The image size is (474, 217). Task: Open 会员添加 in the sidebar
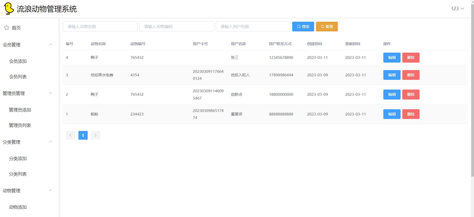[18, 61]
